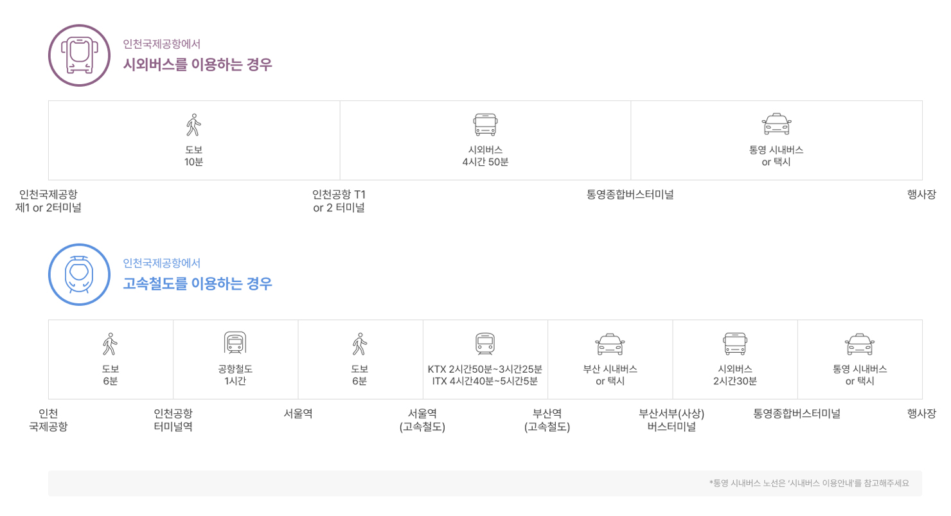Image resolution: width=951 pixels, height=516 pixels.
Task: Click the walking icon above 도보 10분
Action: tap(193, 125)
